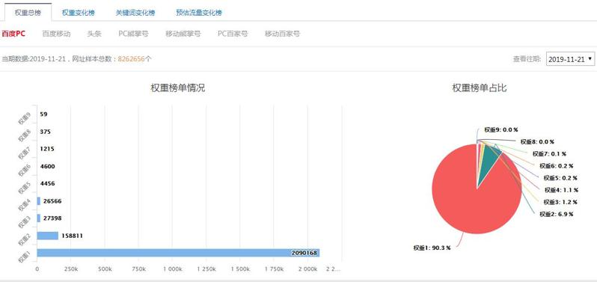Click the value label 4456
The width and height of the screenshot is (597, 282).
[x=48, y=183]
